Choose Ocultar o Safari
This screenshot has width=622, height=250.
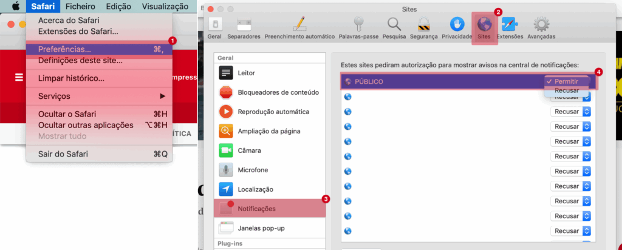100,115
